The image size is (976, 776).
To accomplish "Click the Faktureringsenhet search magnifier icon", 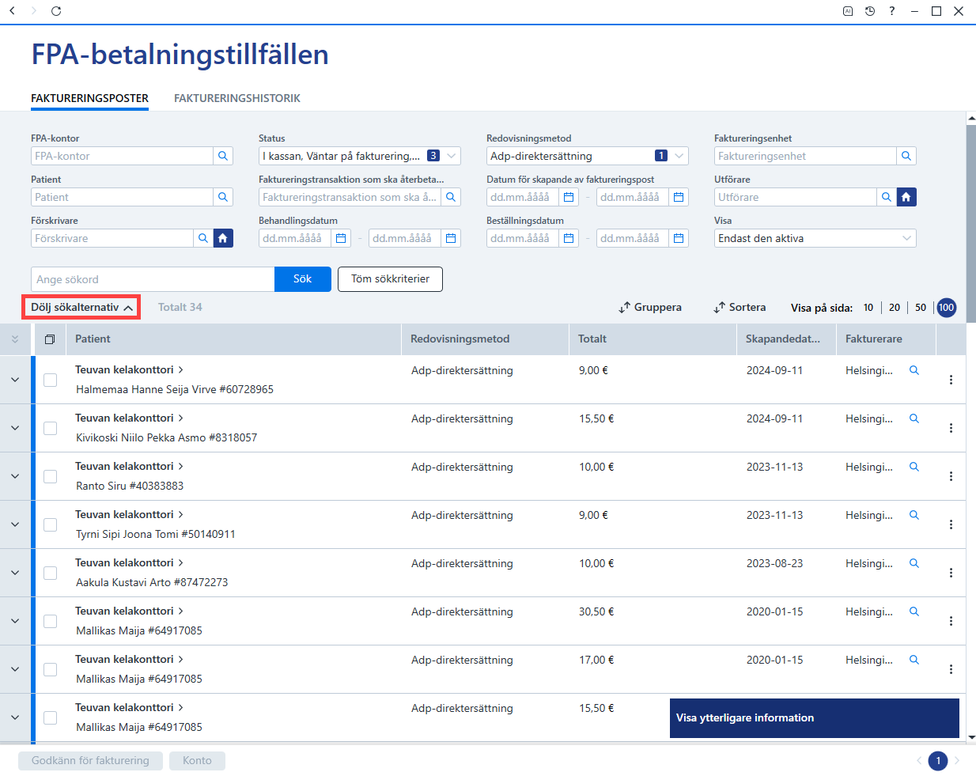I will click(x=906, y=156).
